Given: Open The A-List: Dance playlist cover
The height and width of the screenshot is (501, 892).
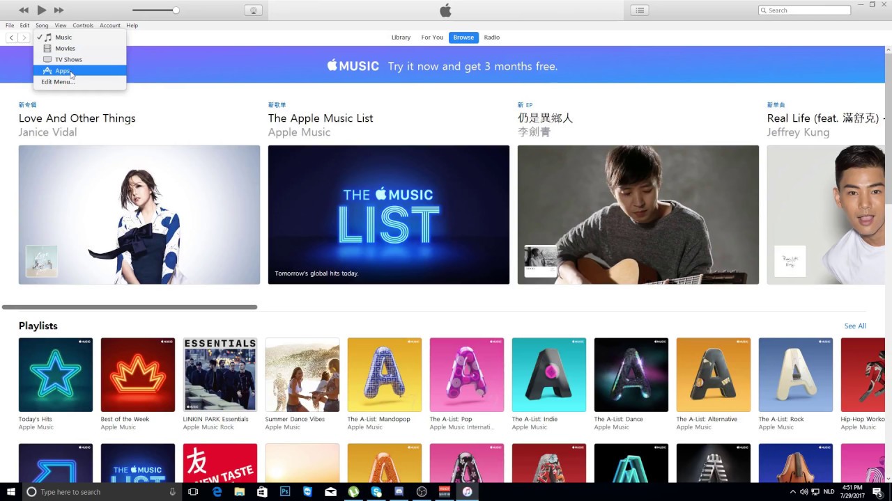Looking at the screenshot, I should 631,375.
